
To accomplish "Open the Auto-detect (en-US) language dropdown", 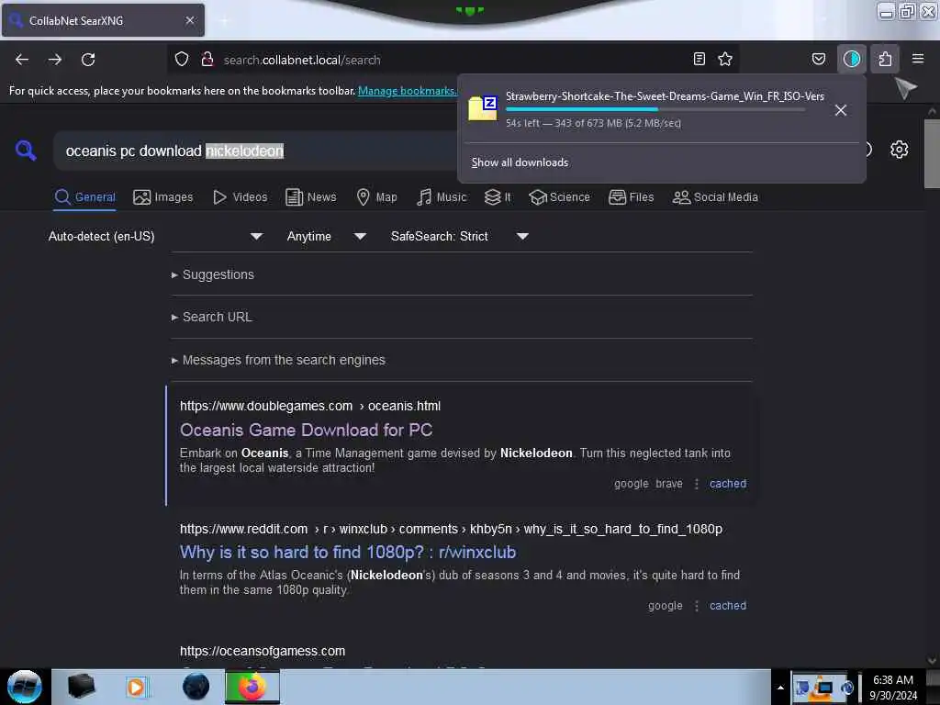I will pos(155,236).
